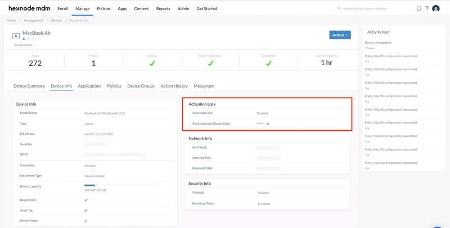Image resolution: width=450 pixels, height=228 pixels.
Task: Open the notifications bell icon
Action: (x=418, y=8)
